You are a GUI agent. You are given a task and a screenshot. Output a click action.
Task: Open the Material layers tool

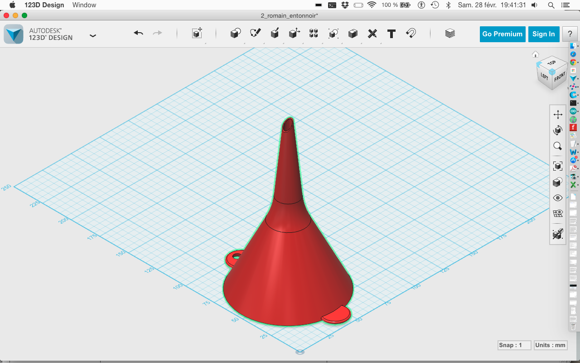pyautogui.click(x=450, y=34)
